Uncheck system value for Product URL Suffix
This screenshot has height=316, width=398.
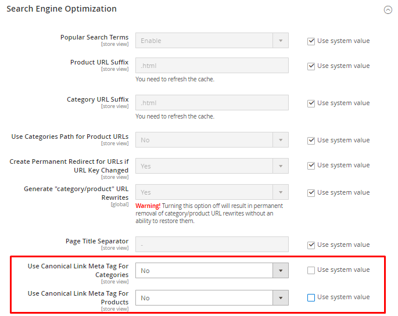point(311,66)
